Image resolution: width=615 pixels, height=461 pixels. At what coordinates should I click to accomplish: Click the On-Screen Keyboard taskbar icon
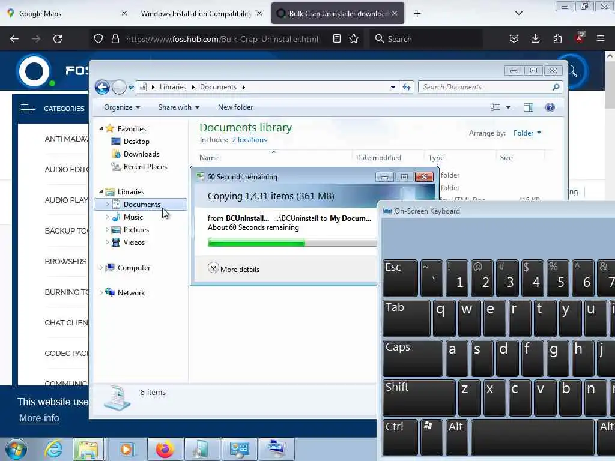(x=276, y=449)
